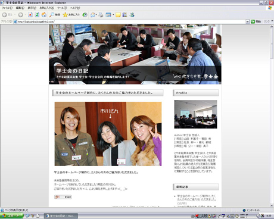Launch Messenger toolbar icon

[x=132, y=15]
